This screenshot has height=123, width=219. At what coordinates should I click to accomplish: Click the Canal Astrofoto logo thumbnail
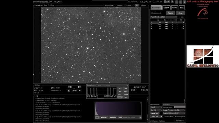point(203,56)
